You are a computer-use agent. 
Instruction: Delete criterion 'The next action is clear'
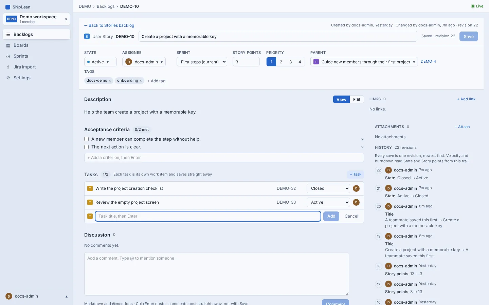[362, 147]
